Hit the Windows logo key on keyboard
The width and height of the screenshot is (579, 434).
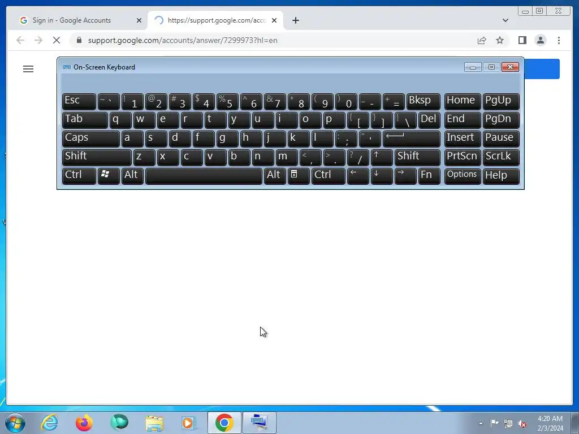(x=109, y=176)
